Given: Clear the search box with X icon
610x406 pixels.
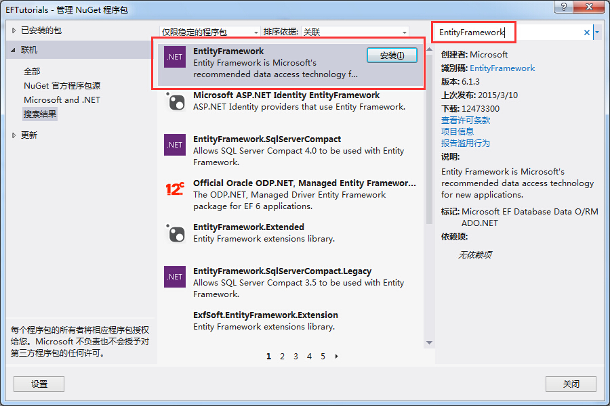Looking at the screenshot, I should pyautogui.click(x=587, y=32).
